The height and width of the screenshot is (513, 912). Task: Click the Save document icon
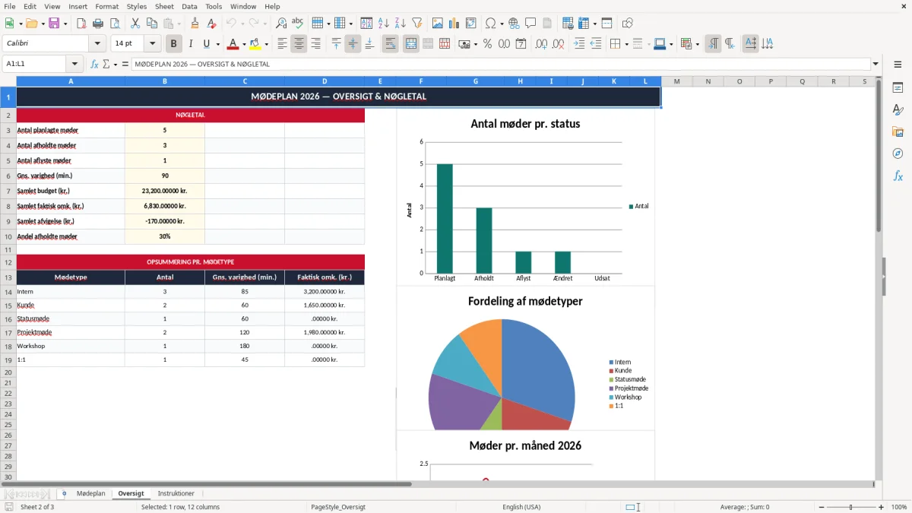(x=54, y=24)
